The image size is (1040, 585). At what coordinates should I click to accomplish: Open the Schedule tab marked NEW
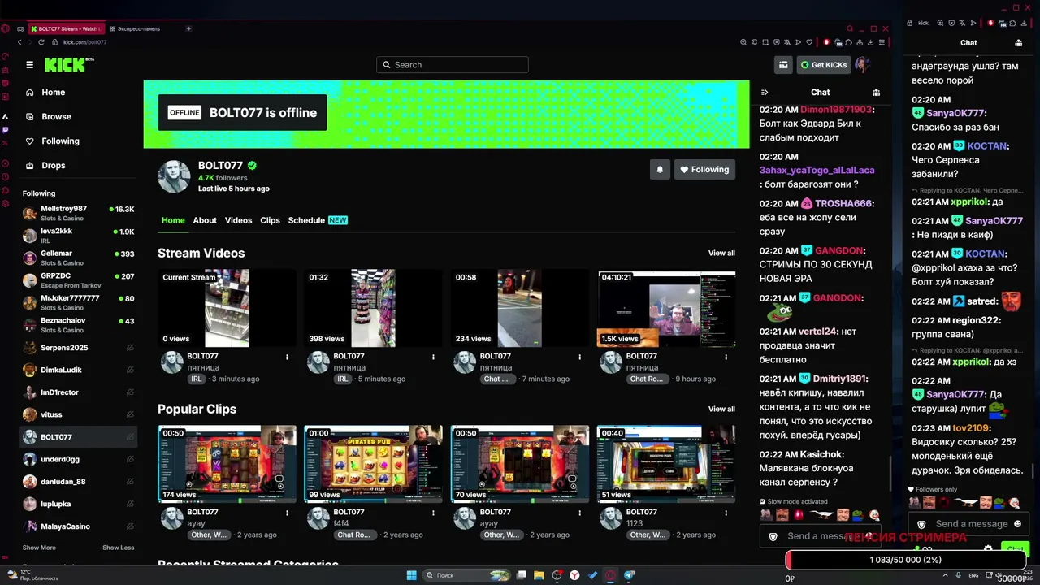pyautogui.click(x=318, y=220)
